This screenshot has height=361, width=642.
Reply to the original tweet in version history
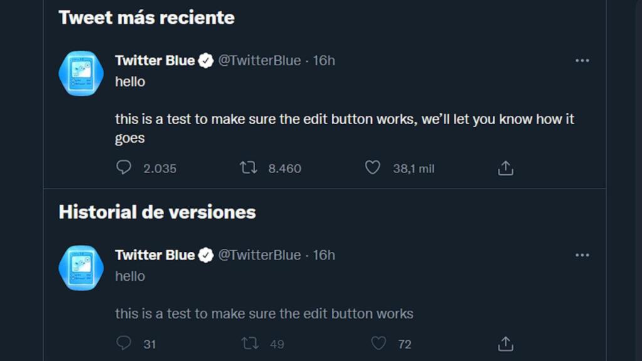[124, 343]
